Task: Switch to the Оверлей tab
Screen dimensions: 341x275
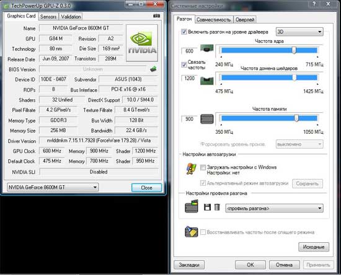Action: [x=245, y=20]
